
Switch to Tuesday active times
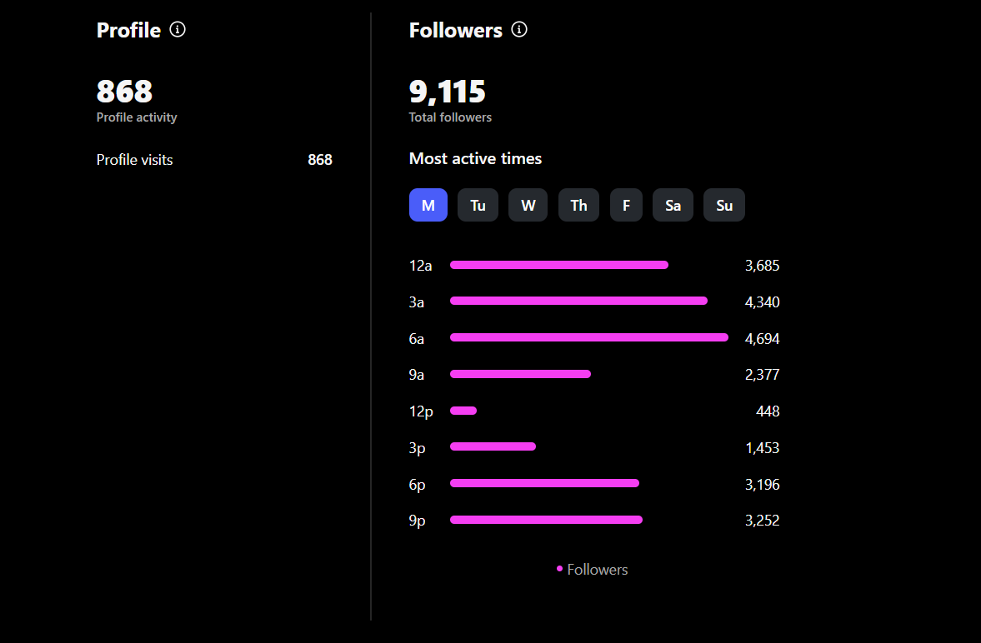pyautogui.click(x=478, y=205)
